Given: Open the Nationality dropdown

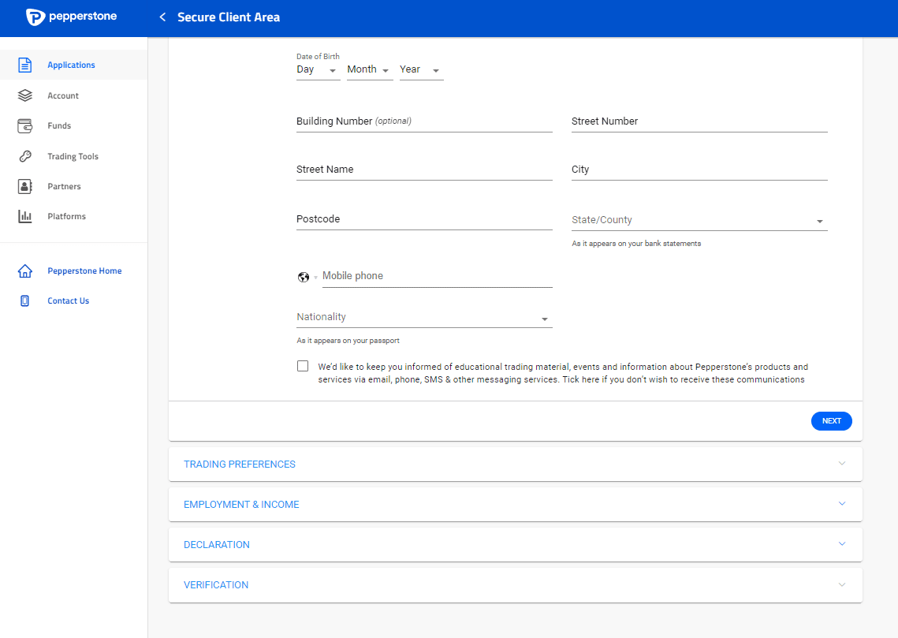Looking at the screenshot, I should [424, 317].
